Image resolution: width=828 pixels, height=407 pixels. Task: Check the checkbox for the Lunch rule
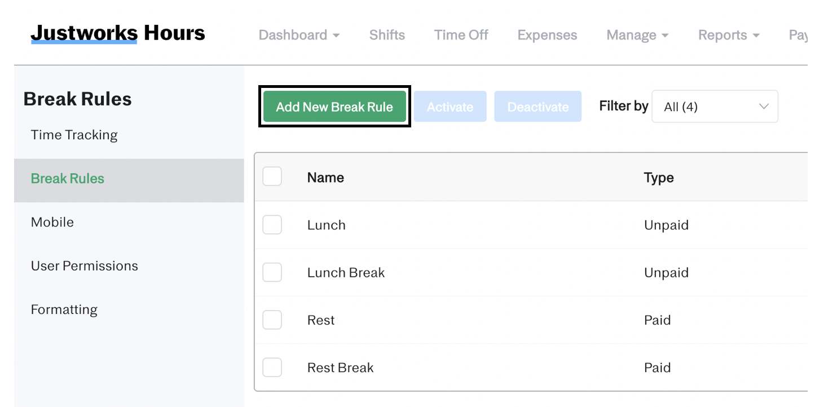pos(272,224)
